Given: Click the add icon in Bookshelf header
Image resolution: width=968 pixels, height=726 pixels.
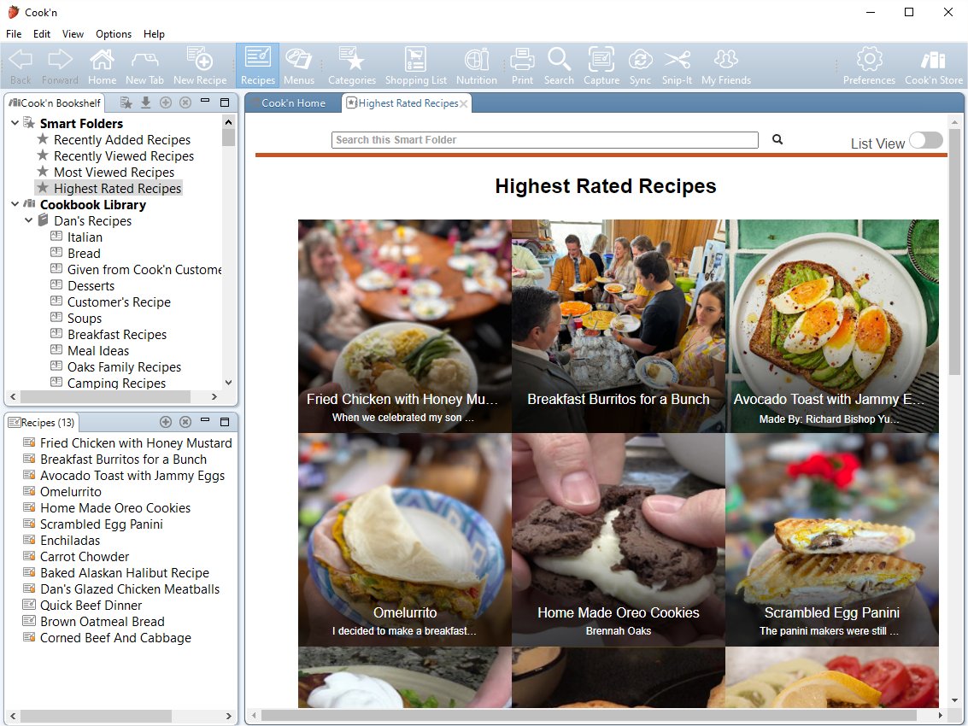Looking at the screenshot, I should tap(166, 102).
